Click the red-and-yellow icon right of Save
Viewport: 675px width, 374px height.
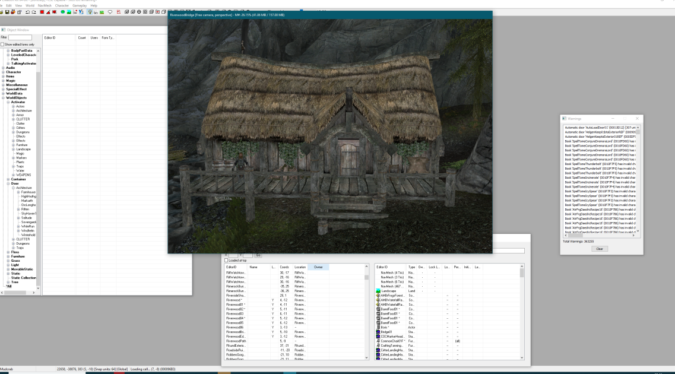(13, 12)
